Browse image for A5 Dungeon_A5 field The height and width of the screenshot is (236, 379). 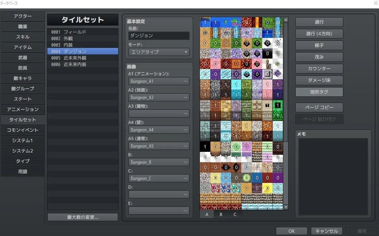point(185,146)
